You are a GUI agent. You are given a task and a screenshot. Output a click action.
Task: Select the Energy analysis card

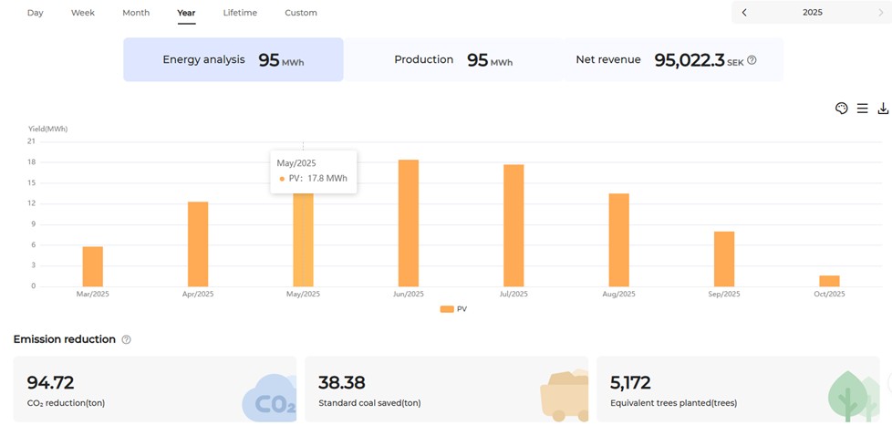[x=233, y=60]
